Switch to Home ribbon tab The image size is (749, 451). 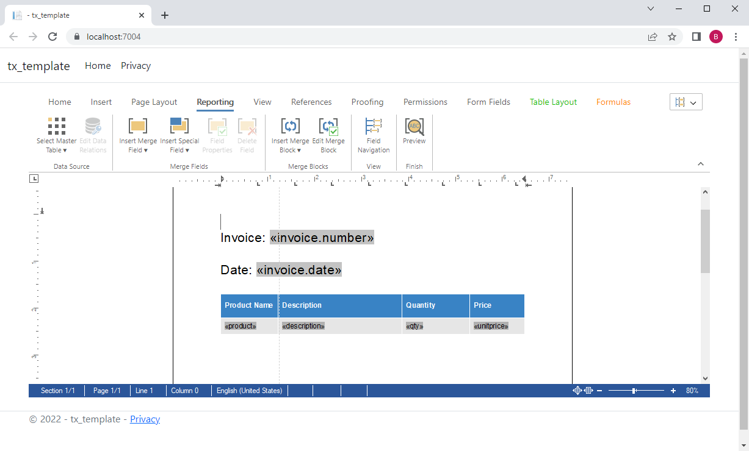tap(60, 102)
